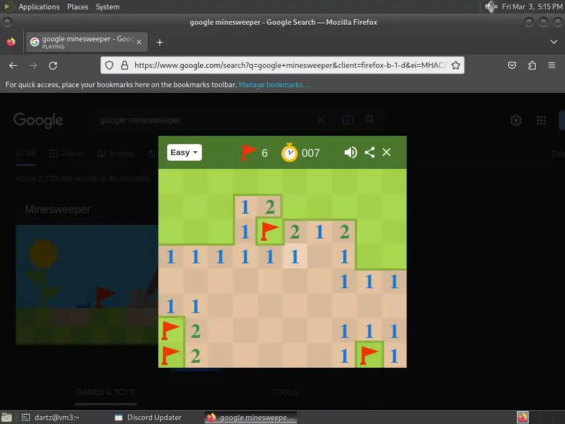Share the Minesweeper game

point(370,152)
